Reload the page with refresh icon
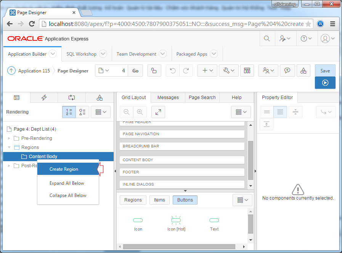Viewport: 342px width, 253px height. click(32, 24)
